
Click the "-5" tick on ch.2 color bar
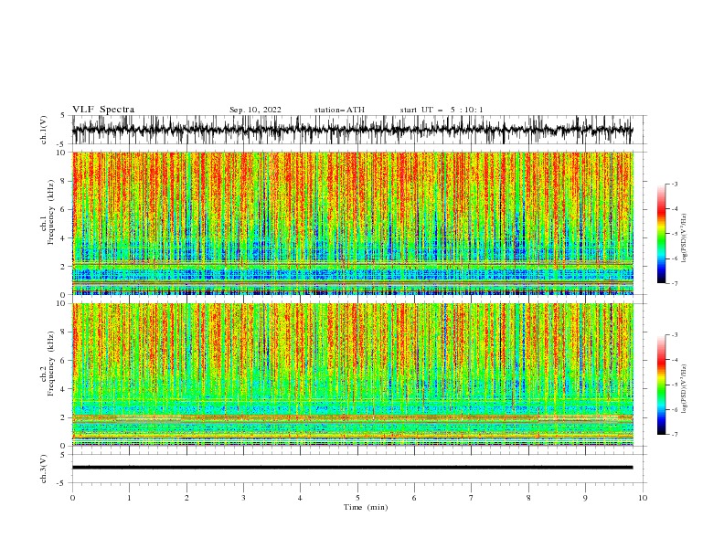click(674, 385)
